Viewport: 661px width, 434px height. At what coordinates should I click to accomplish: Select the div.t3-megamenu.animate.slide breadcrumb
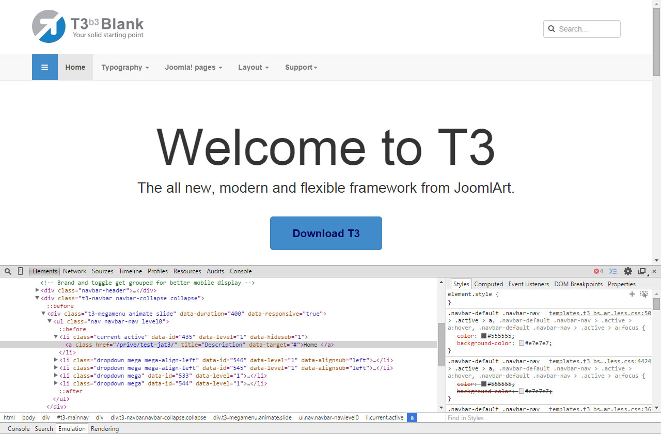coord(253,417)
